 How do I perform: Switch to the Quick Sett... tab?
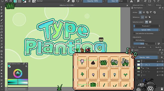[x=142, y=47]
